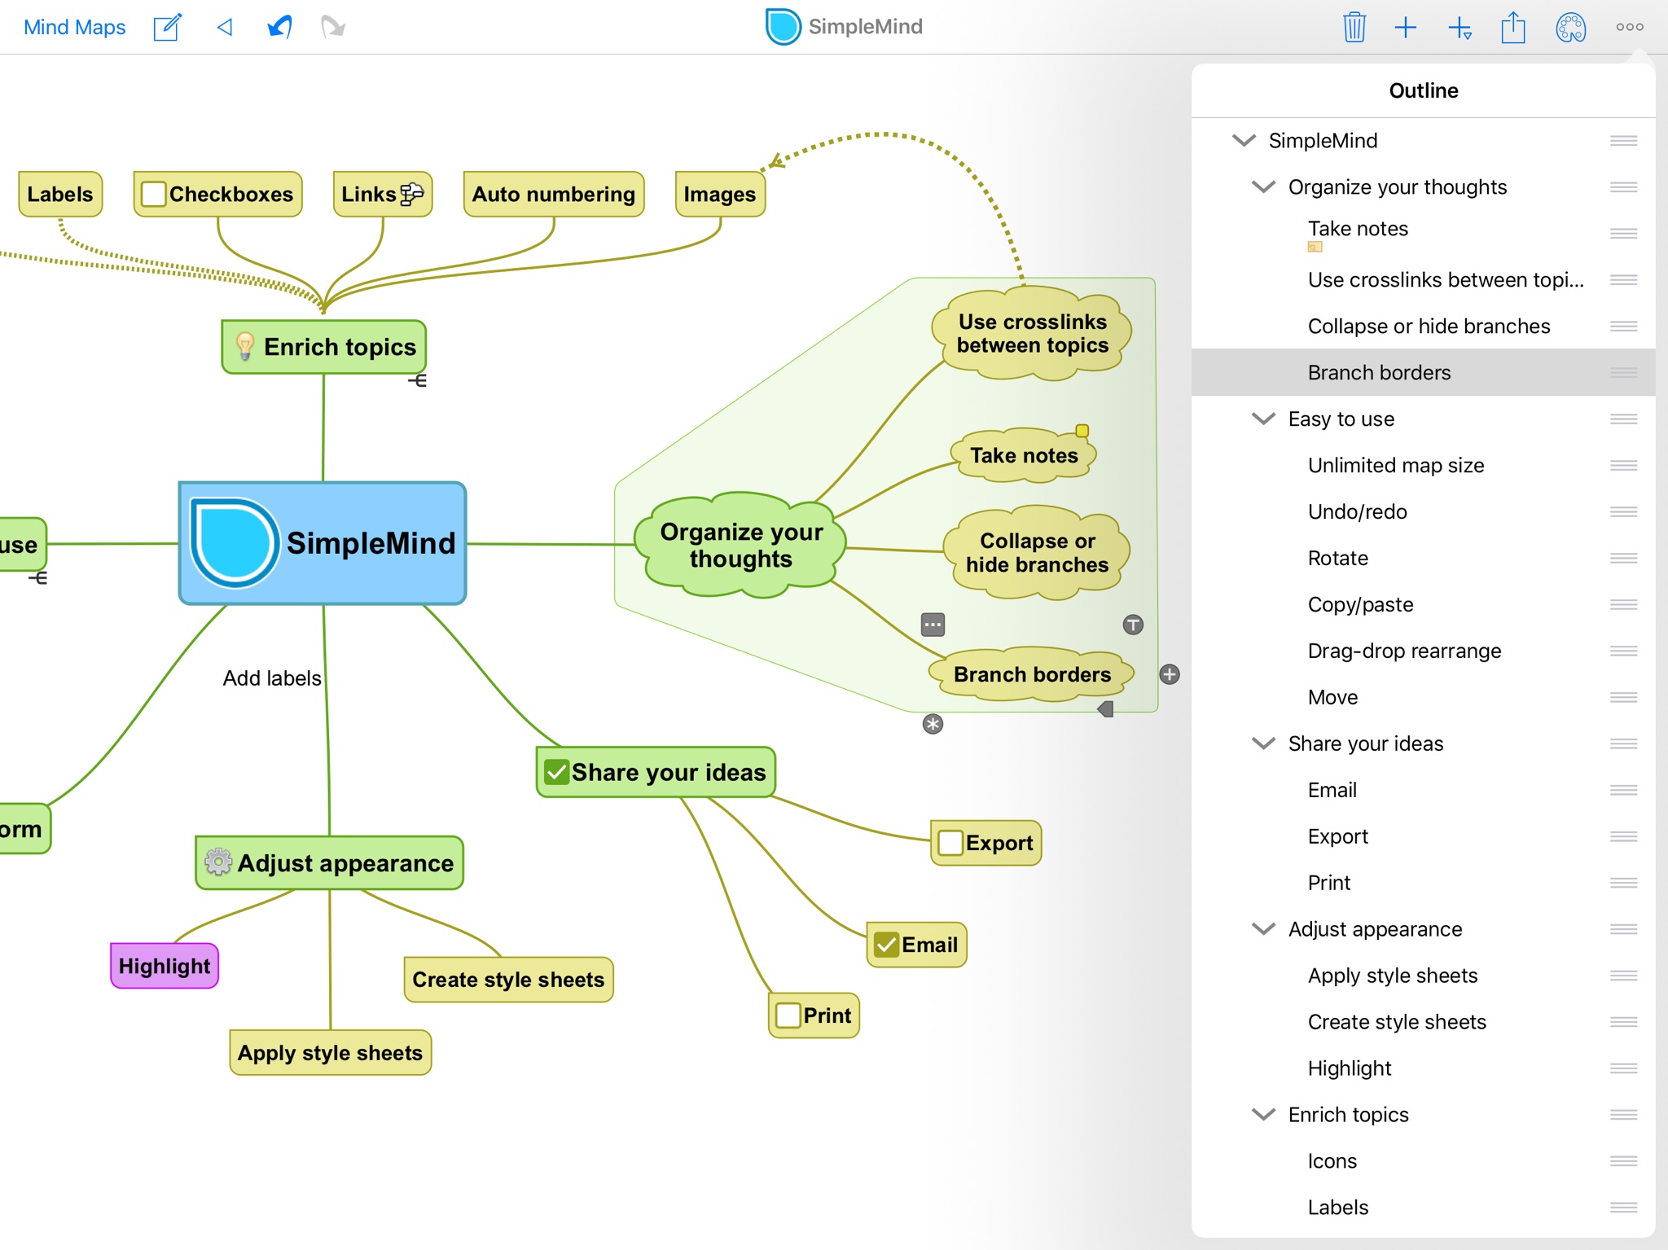Add a child topic with plus-arrow icon
1668x1250 pixels.
[x=1459, y=28]
